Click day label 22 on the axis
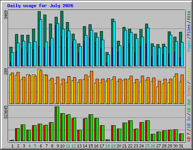The width and height of the screenshot is (193, 150). point(130,146)
